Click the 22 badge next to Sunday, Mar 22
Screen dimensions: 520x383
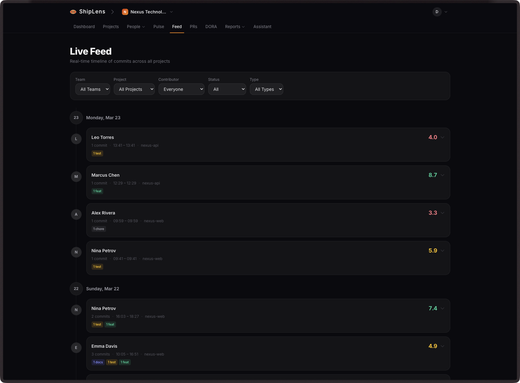pos(76,289)
